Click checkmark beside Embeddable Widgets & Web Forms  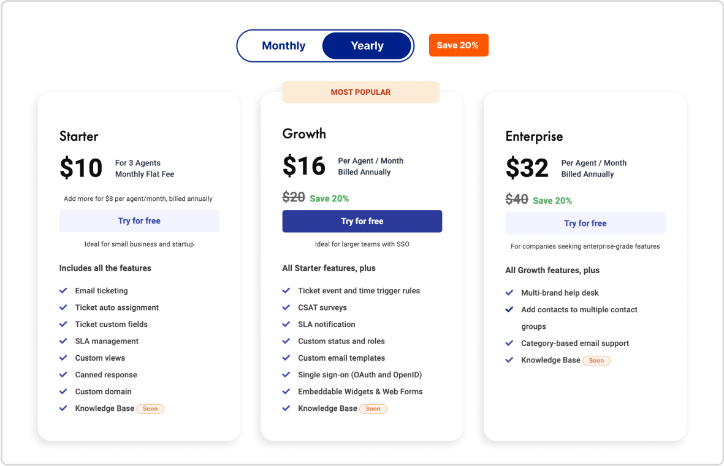286,391
